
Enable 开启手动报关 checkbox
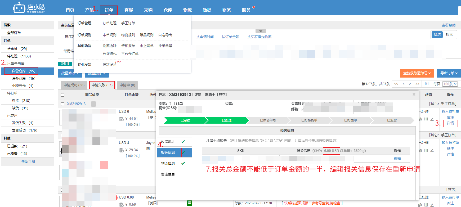click(203, 140)
